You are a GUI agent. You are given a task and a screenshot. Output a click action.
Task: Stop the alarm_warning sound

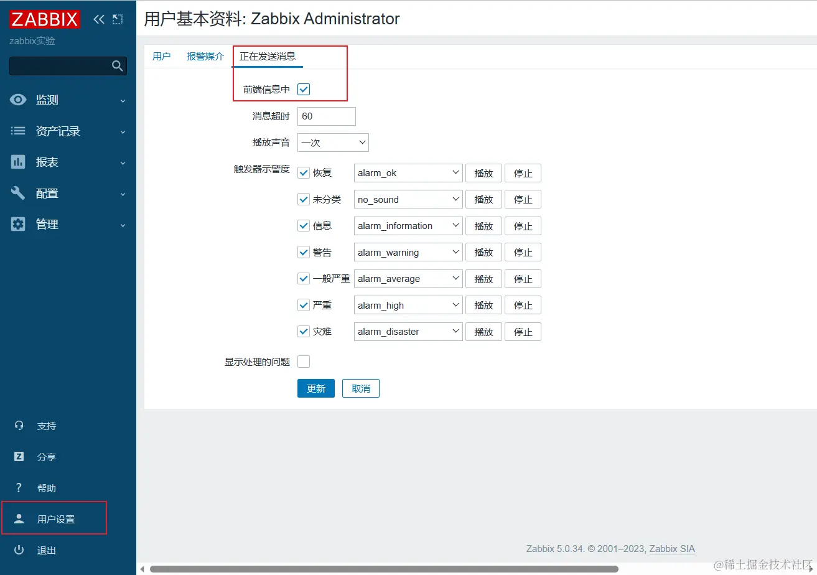pyautogui.click(x=523, y=253)
